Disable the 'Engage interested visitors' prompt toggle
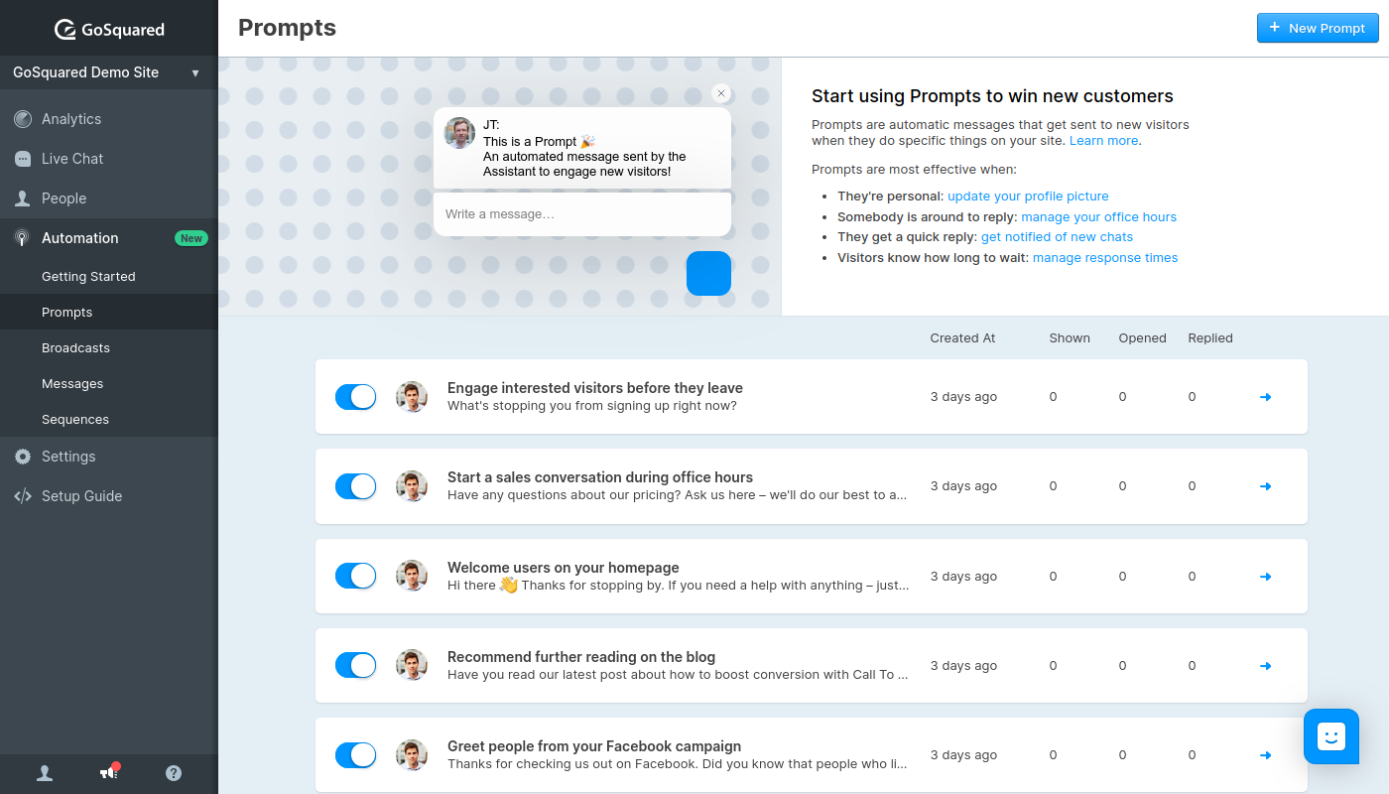 tap(356, 397)
